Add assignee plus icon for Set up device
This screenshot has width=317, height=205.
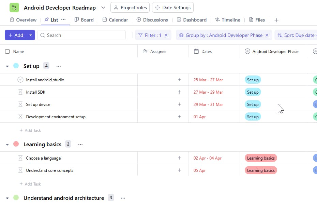point(180,105)
